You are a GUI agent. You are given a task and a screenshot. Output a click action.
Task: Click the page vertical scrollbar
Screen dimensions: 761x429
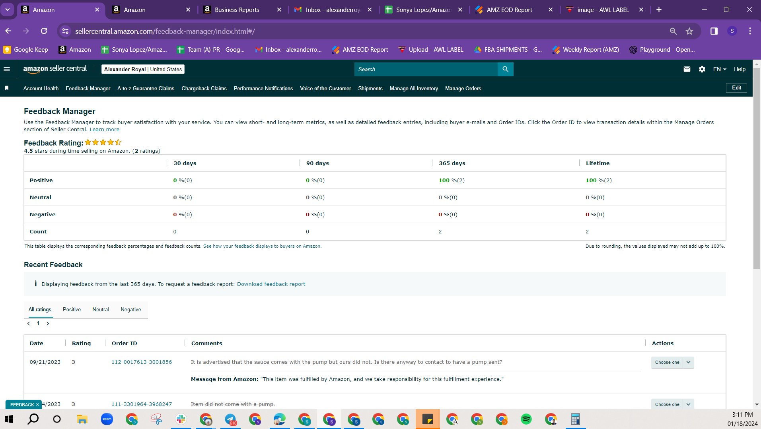[757, 169]
